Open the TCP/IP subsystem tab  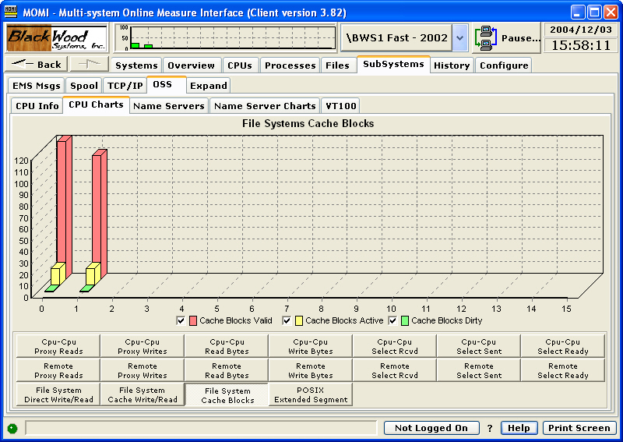click(x=125, y=85)
